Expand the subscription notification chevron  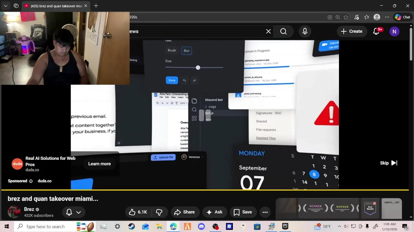click(x=78, y=212)
